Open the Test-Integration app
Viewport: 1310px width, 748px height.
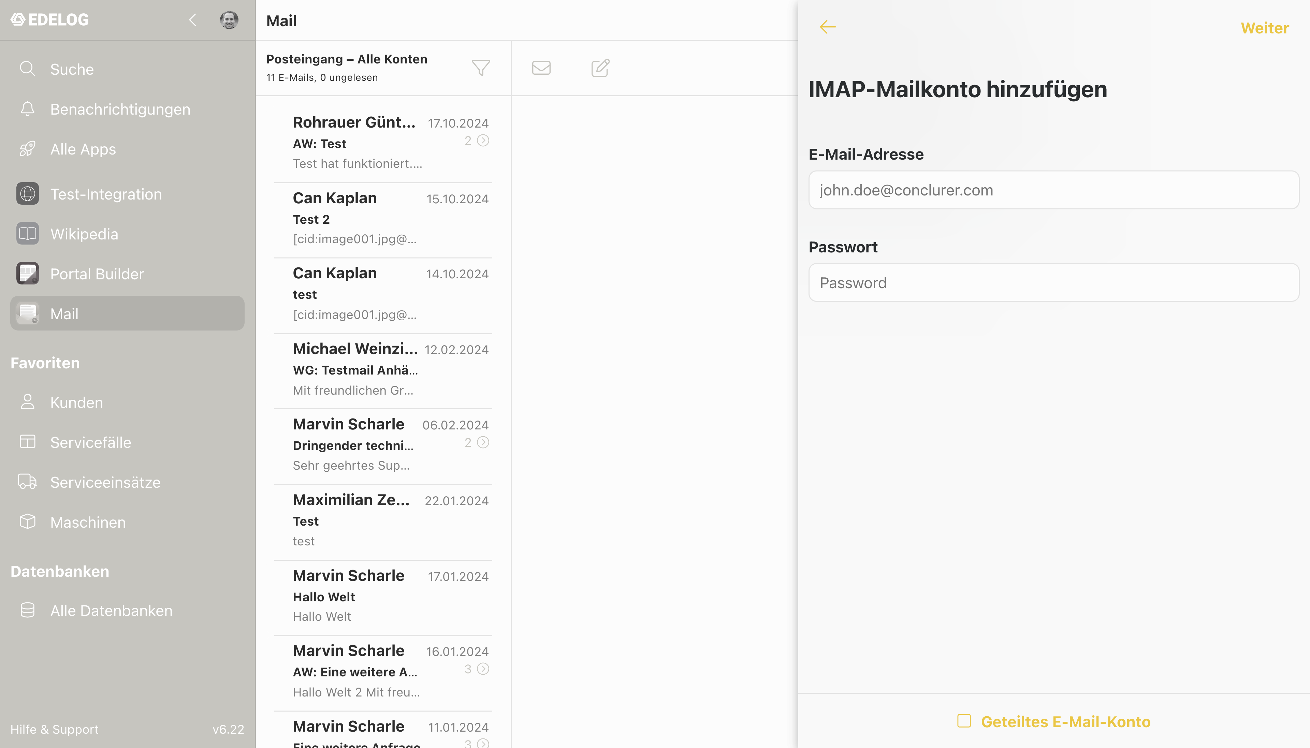coord(127,194)
